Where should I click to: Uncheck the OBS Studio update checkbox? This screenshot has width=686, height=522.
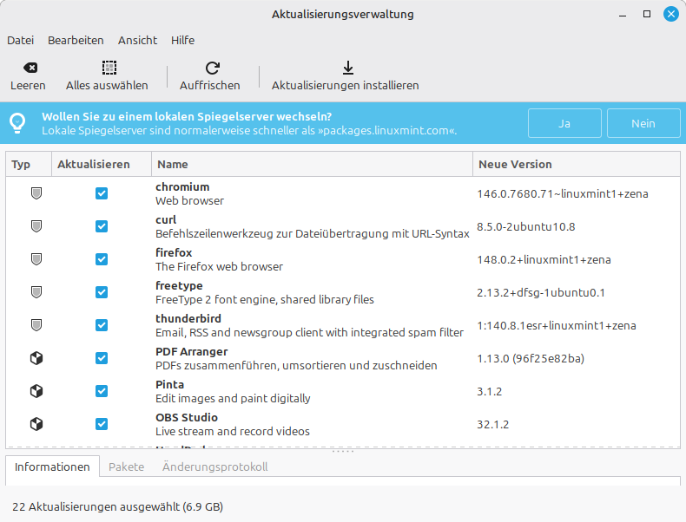pyautogui.click(x=102, y=424)
